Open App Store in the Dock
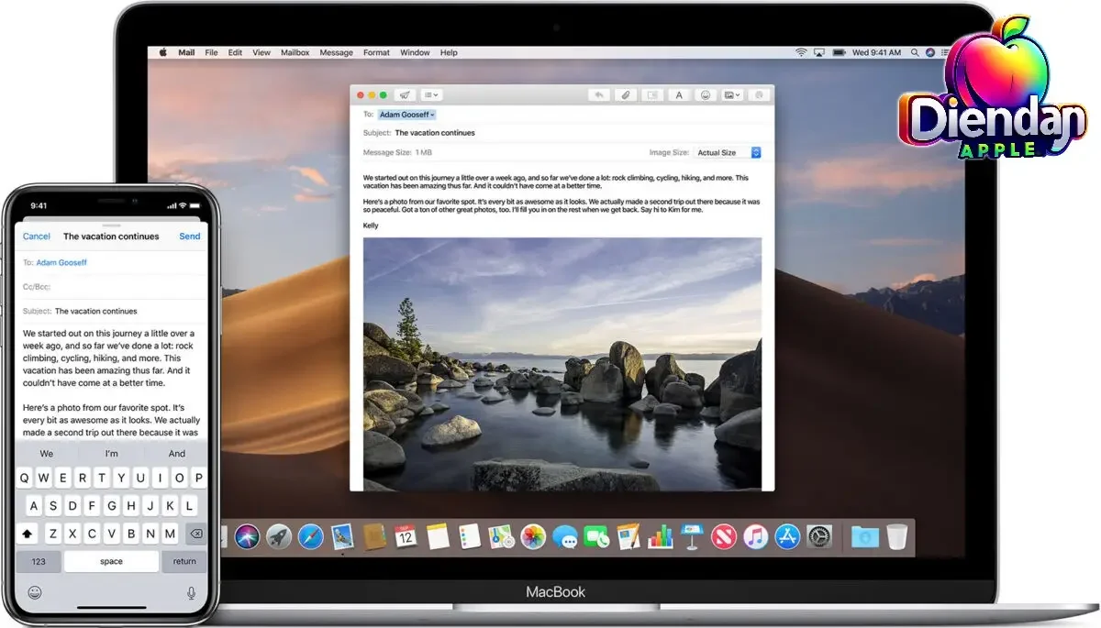The height and width of the screenshot is (628, 1101). (x=787, y=536)
